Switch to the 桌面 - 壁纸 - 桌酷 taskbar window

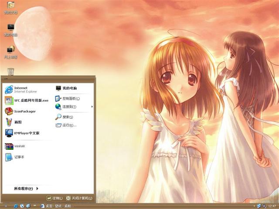click(57, 206)
